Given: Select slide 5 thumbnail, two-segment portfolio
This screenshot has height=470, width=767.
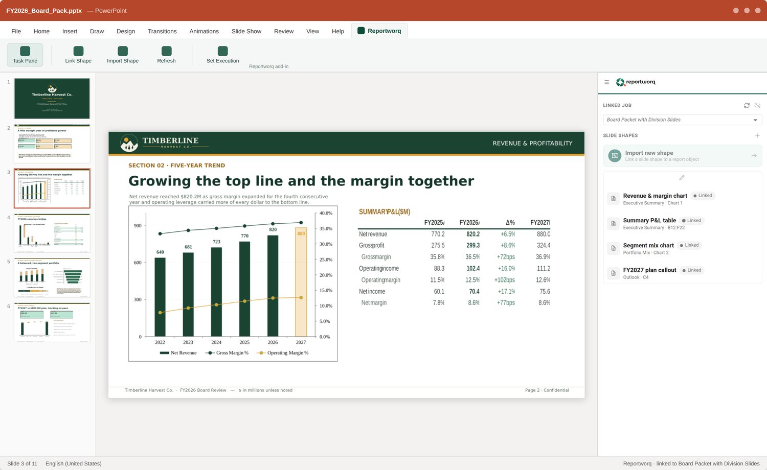Looking at the screenshot, I should click(52, 277).
